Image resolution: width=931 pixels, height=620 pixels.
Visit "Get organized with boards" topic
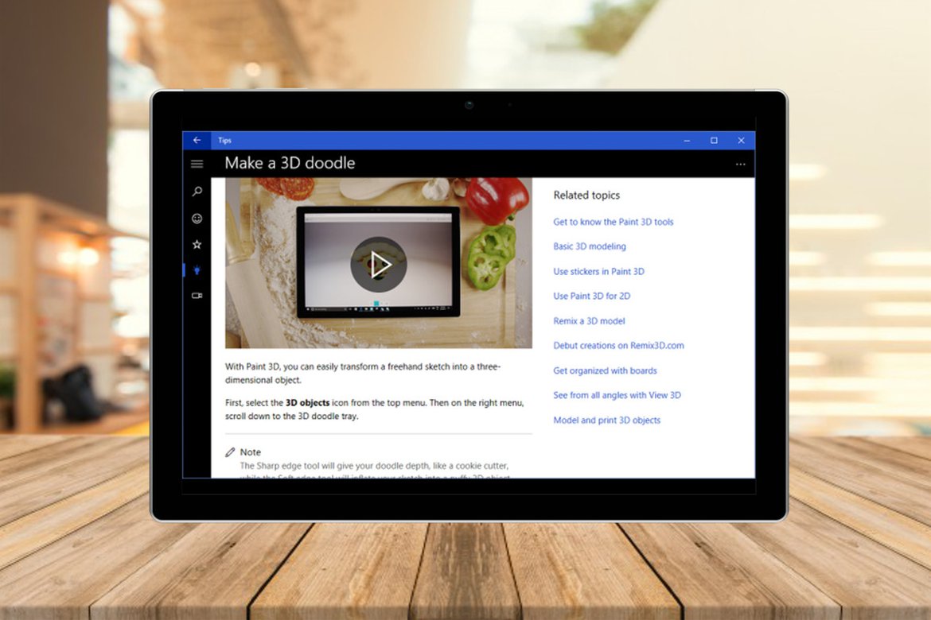(x=605, y=371)
